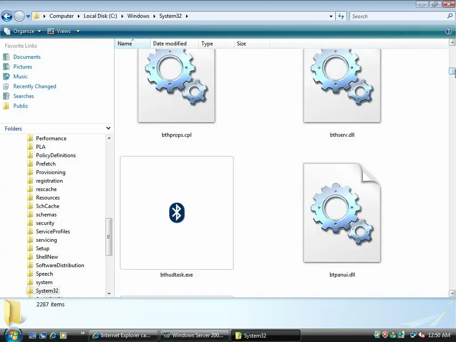Sort by the Size column header
Image resolution: width=456 pixels, height=342 pixels.
click(x=252, y=43)
